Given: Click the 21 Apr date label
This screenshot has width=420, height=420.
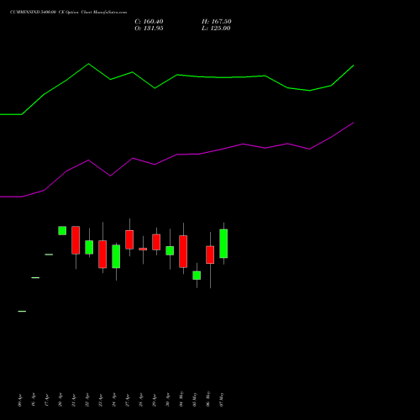Looking at the screenshot, I should [73, 400].
